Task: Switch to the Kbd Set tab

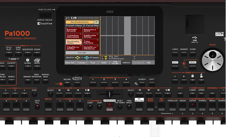Action: click(70, 63)
